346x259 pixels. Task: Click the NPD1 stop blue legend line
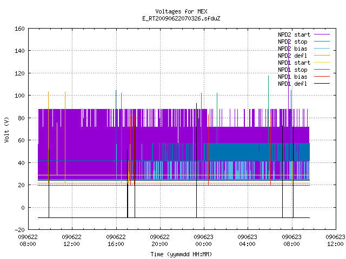(322, 70)
